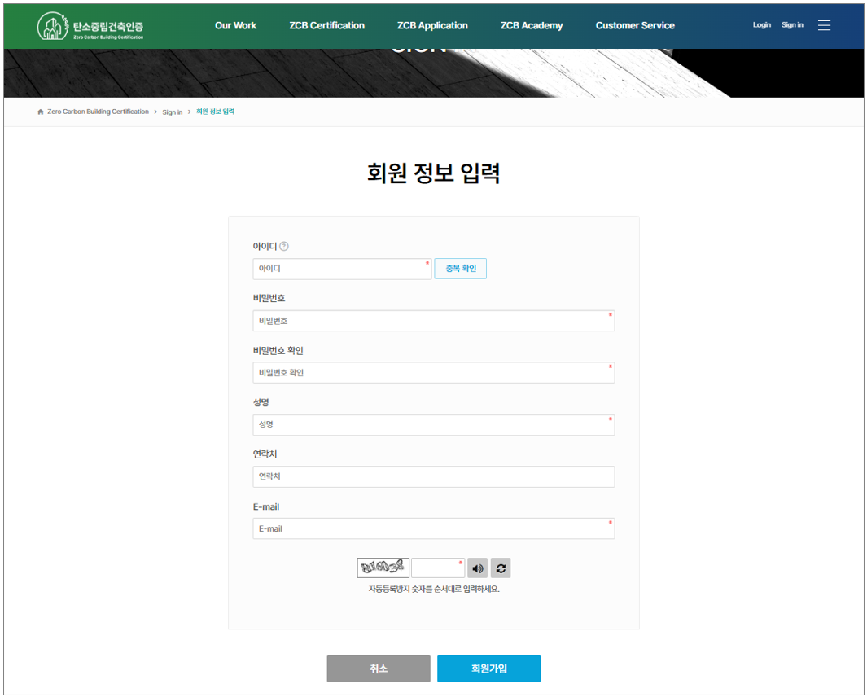Viewport: 867px width, 697px height.
Task: Open the Our Work menu
Action: click(x=235, y=25)
